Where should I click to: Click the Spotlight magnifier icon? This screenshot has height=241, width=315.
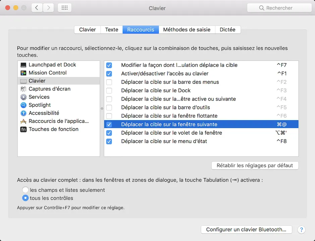23,105
